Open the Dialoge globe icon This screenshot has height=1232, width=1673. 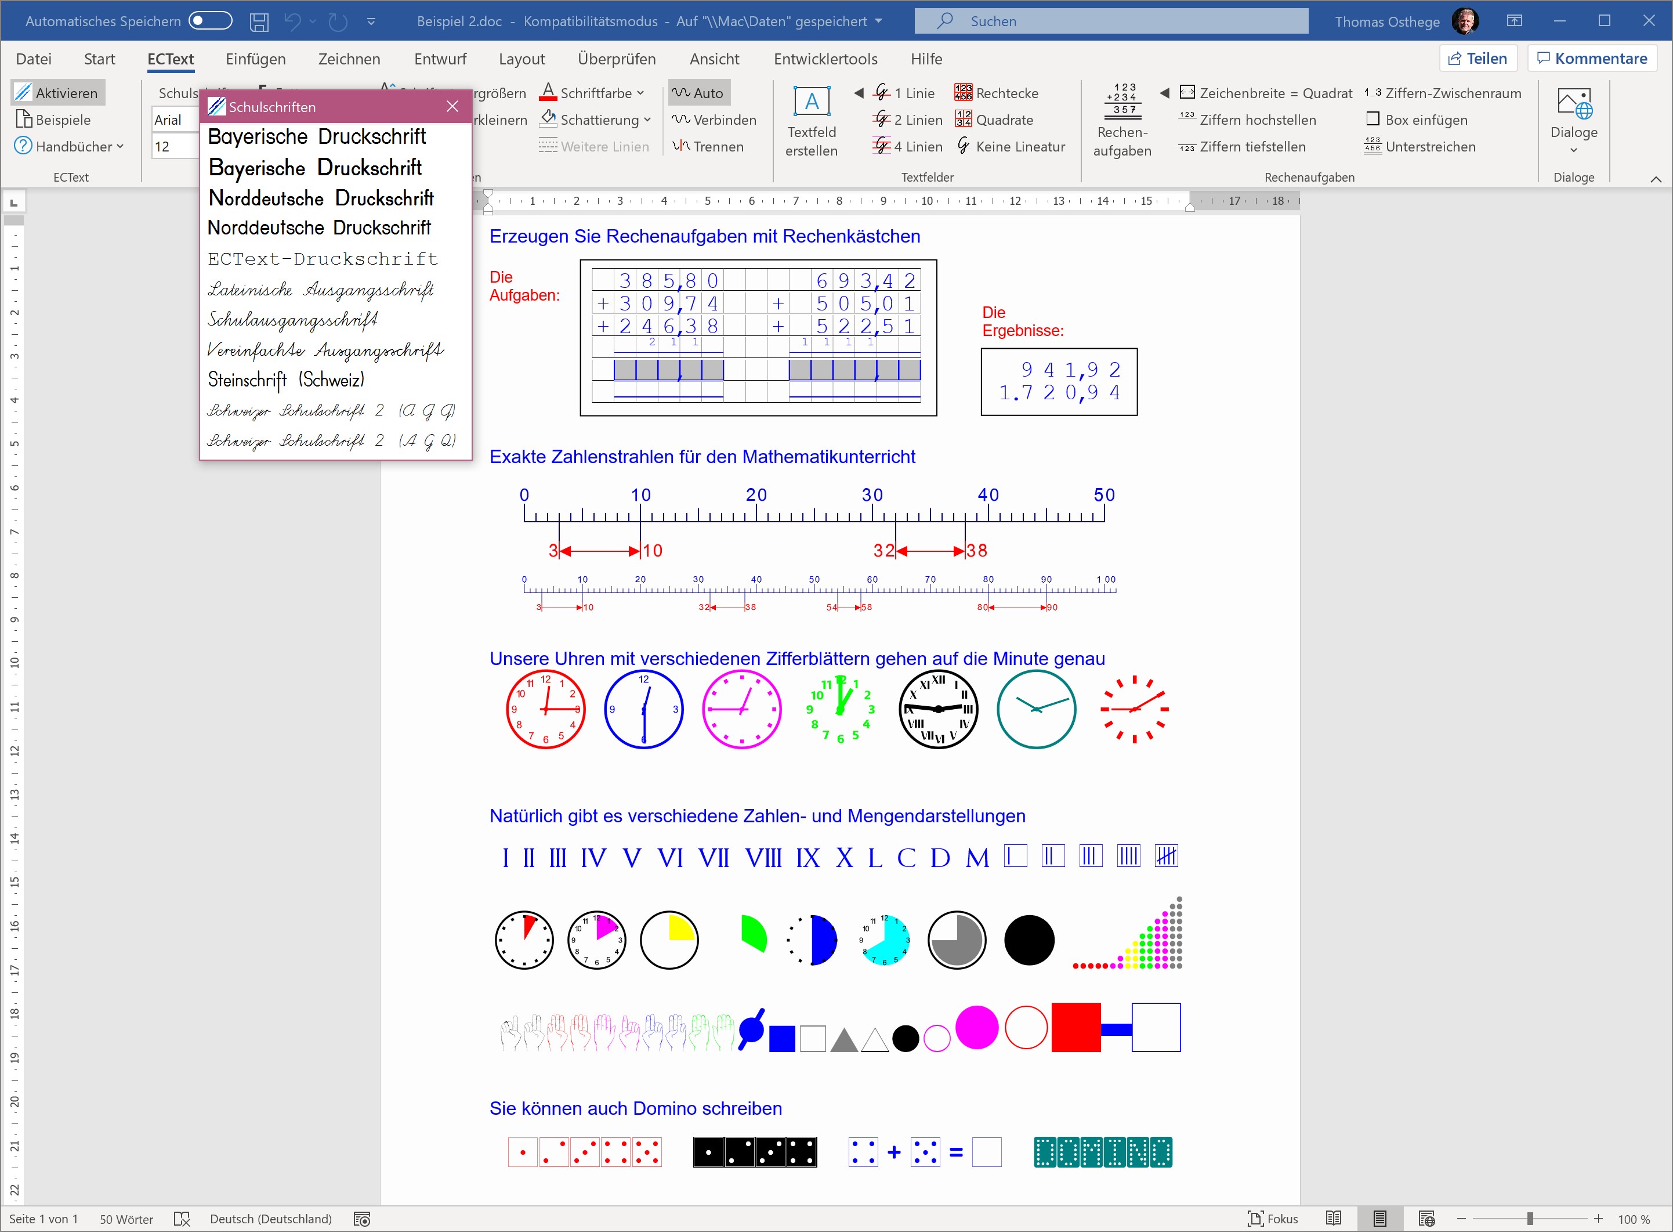1574,104
